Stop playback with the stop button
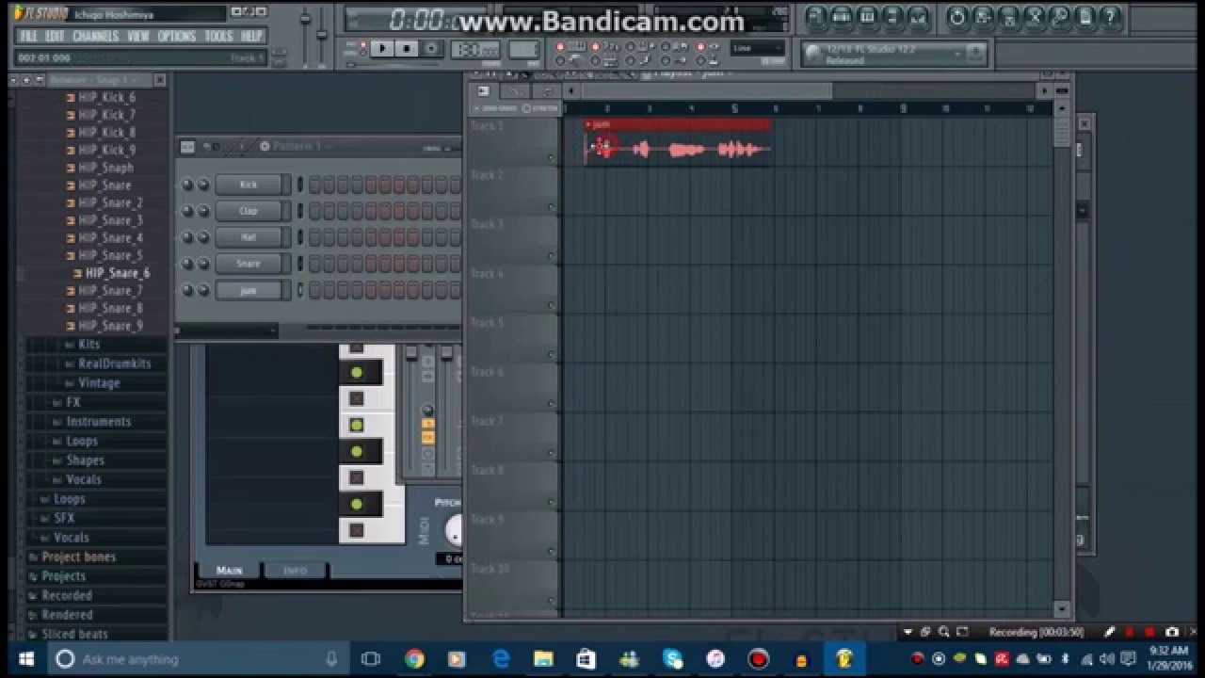 pyautogui.click(x=407, y=48)
